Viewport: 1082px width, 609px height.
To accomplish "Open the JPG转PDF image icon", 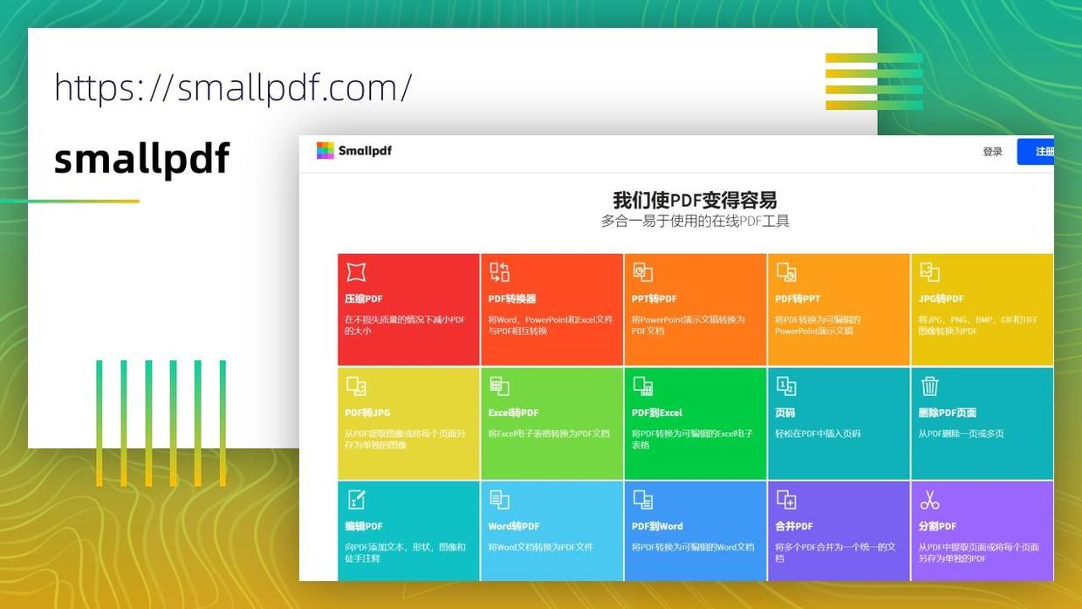I will (930, 271).
